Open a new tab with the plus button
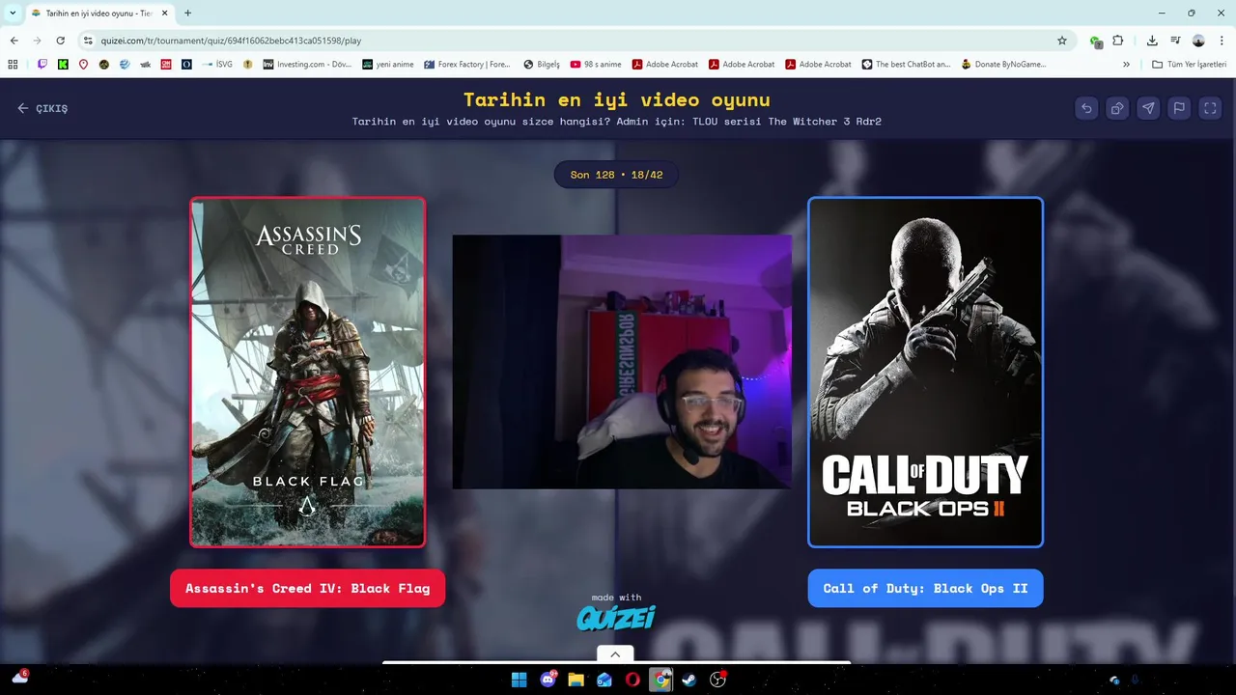The width and height of the screenshot is (1236, 695). (x=187, y=13)
